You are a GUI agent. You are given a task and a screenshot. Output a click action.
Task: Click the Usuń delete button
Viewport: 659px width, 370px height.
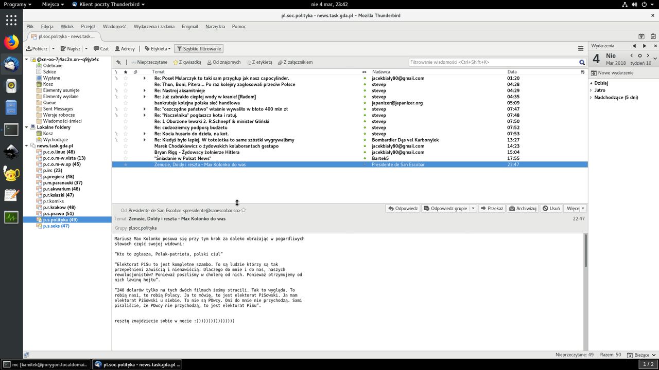(x=551, y=209)
